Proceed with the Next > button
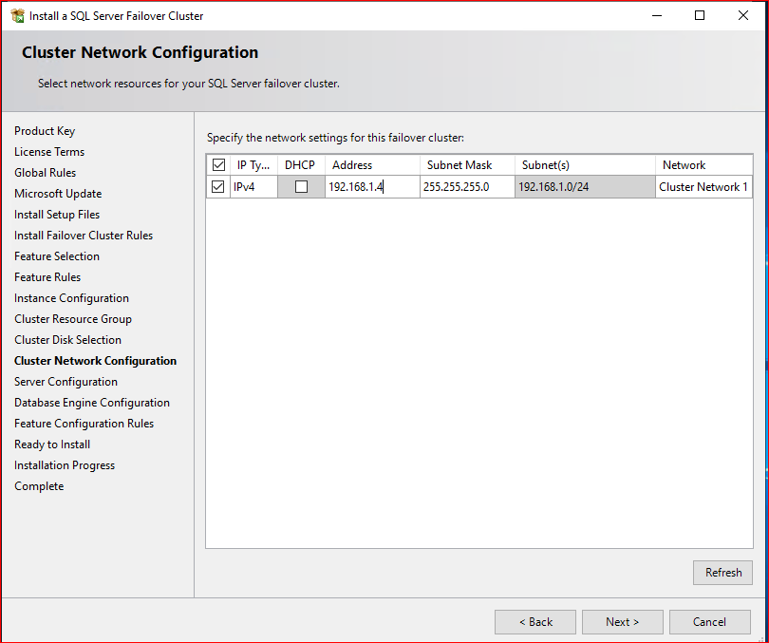The width and height of the screenshot is (769, 643). [x=623, y=622]
